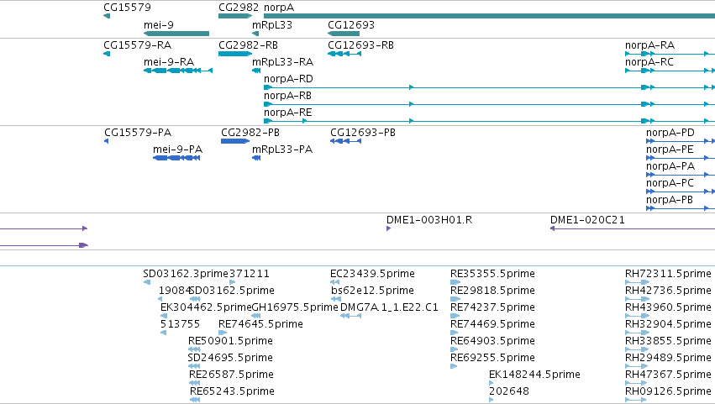Select EST RH47367.5prime

coord(668,375)
